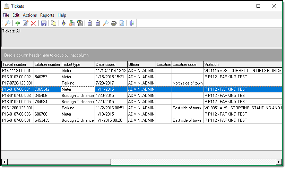
Task: Click the Ticket type cell of ticket P16-0107-00-004
Action: click(78, 89)
